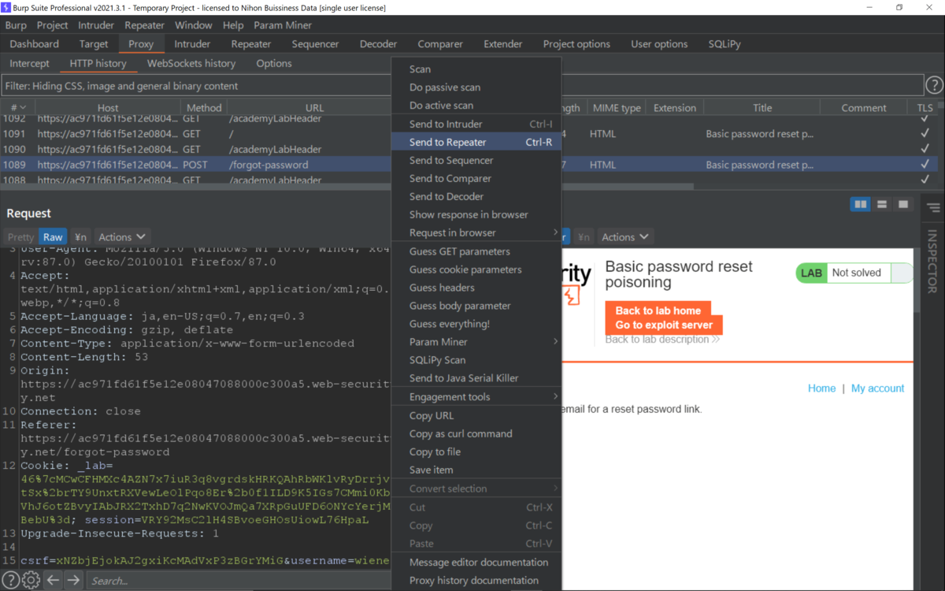
Task: Select SQLiPy Scan in context menu
Action: pos(476,359)
